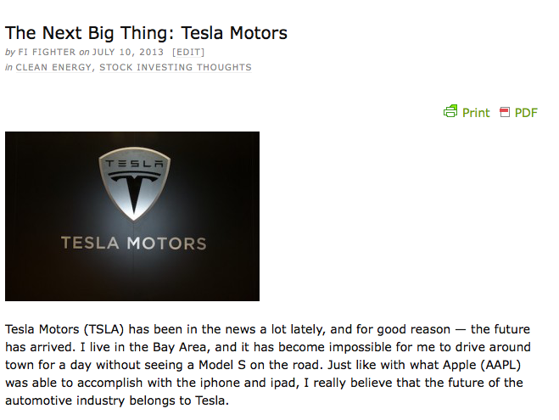The height and width of the screenshot is (420, 559).
Task: Open the PDF link text
Action: 526,113
